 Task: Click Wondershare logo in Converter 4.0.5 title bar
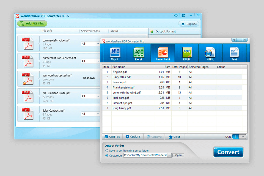pyautogui.click(x=18, y=16)
